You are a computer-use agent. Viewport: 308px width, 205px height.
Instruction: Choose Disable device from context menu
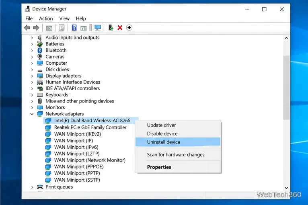pyautogui.click(x=178, y=133)
